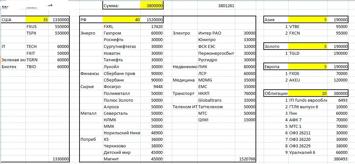Click the Биотех category cell

(x=13, y=67)
